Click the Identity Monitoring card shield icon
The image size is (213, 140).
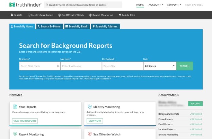[90, 107]
